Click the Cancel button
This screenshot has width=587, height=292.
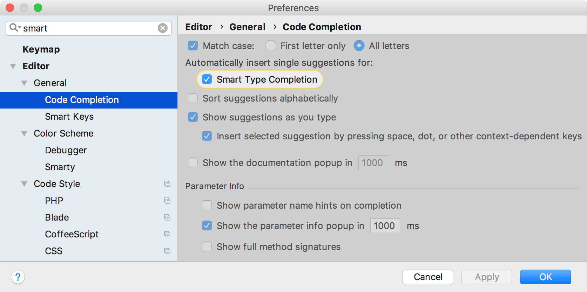coord(428,277)
